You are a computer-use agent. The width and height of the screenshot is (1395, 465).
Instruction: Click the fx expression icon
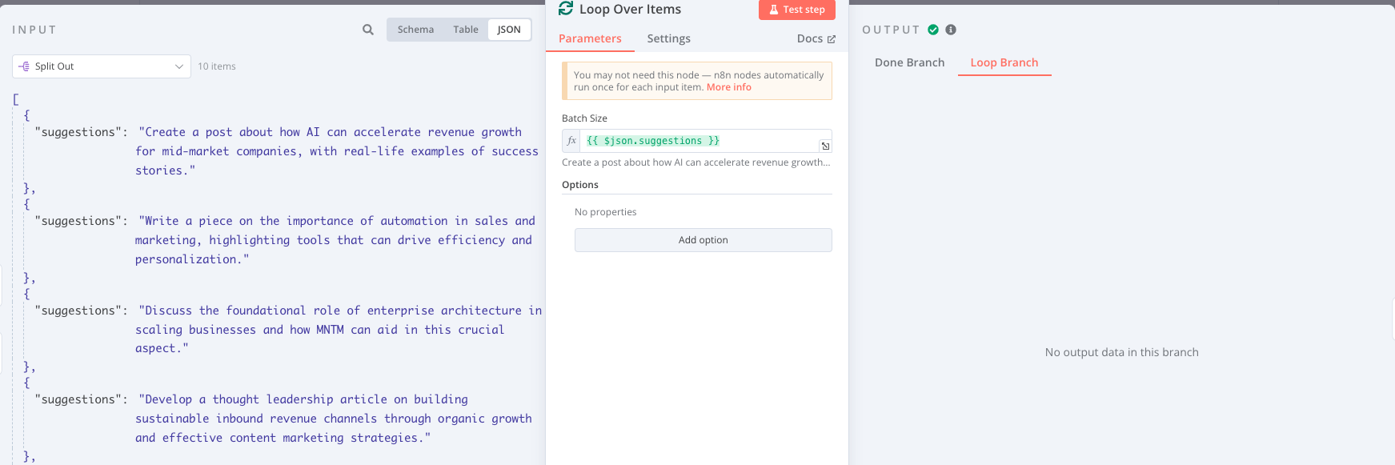coord(571,141)
